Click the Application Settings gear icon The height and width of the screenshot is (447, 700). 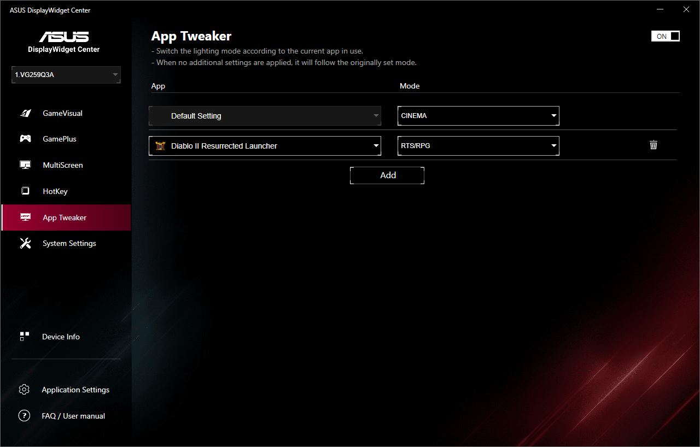point(24,390)
